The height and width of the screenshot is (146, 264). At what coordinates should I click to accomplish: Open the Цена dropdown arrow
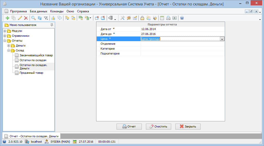coord(222,39)
